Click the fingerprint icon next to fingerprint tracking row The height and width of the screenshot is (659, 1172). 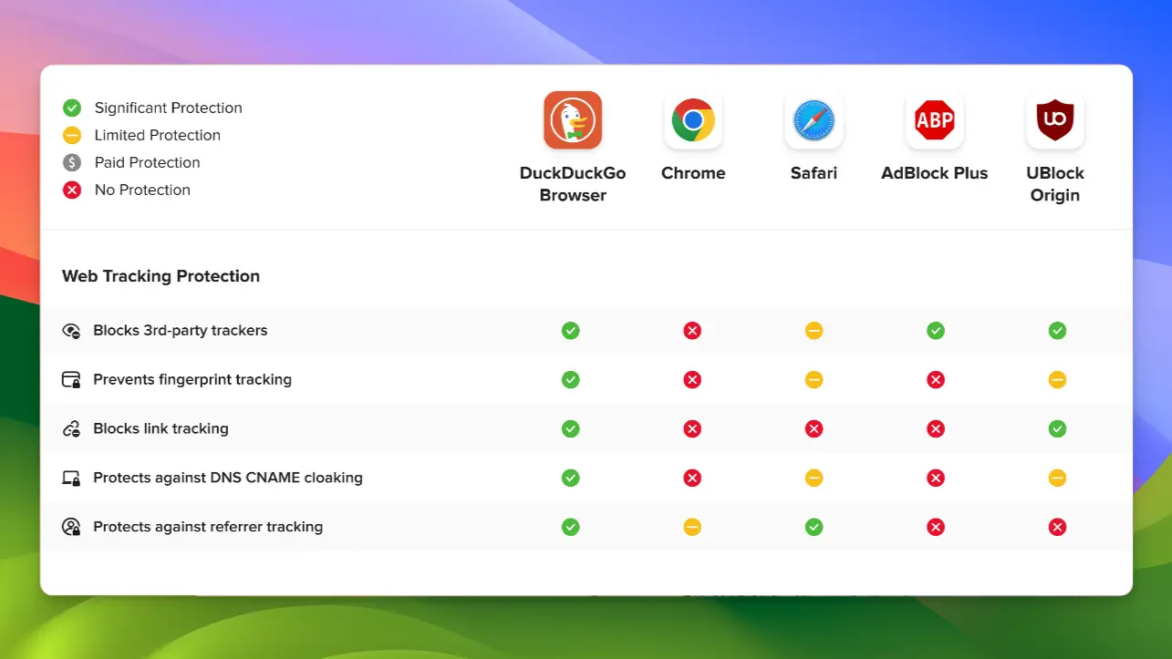pyautogui.click(x=71, y=379)
